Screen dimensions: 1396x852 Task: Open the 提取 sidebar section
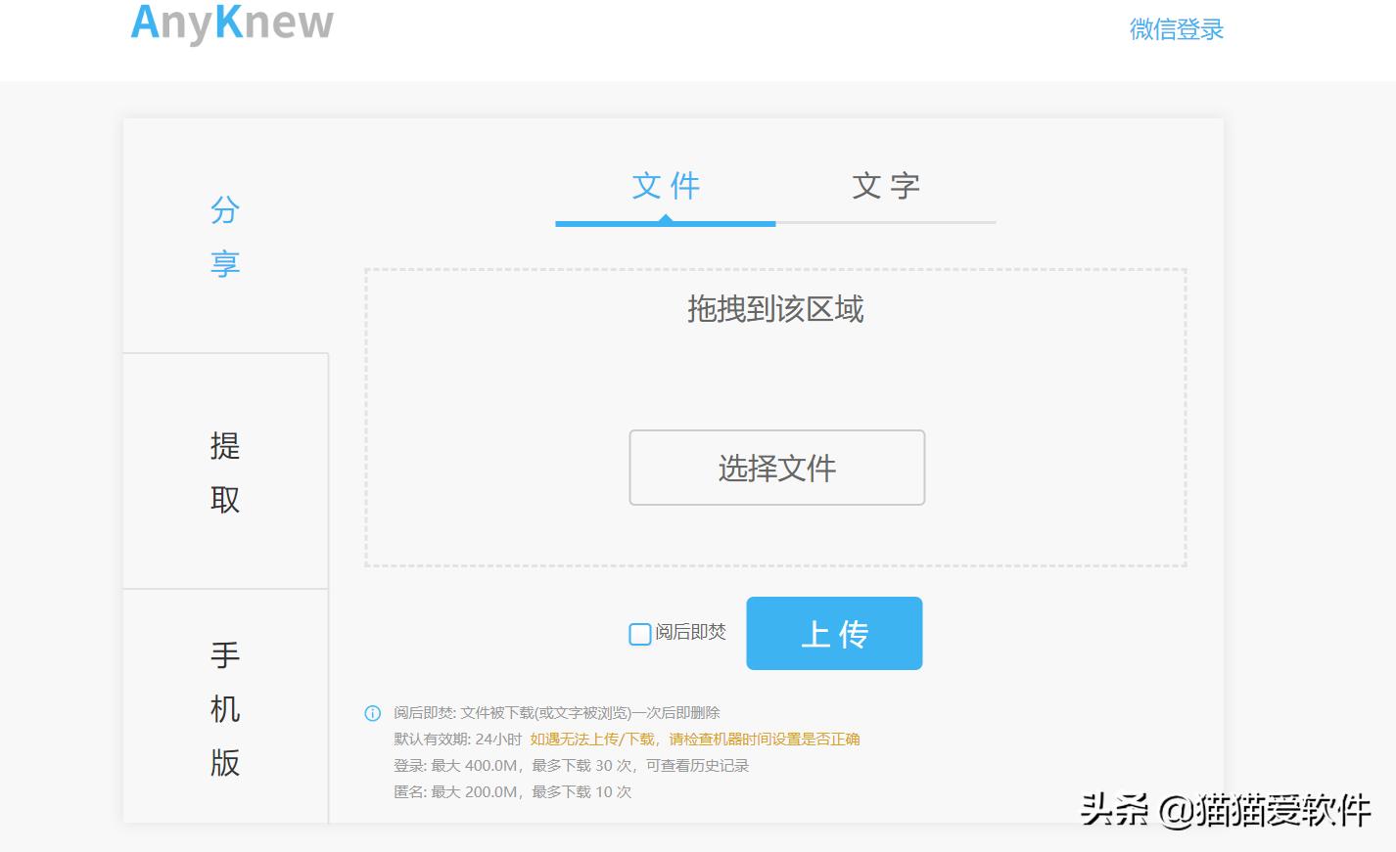click(x=223, y=472)
